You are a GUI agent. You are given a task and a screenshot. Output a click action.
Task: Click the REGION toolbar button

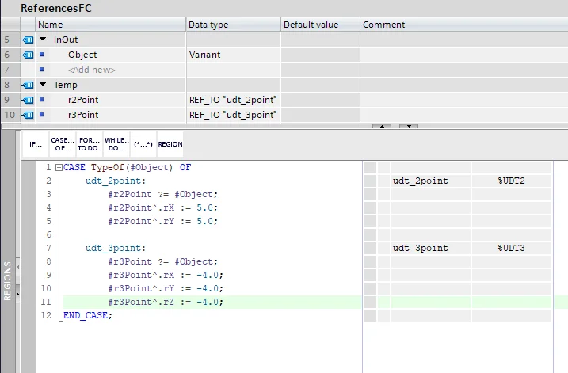coord(170,144)
